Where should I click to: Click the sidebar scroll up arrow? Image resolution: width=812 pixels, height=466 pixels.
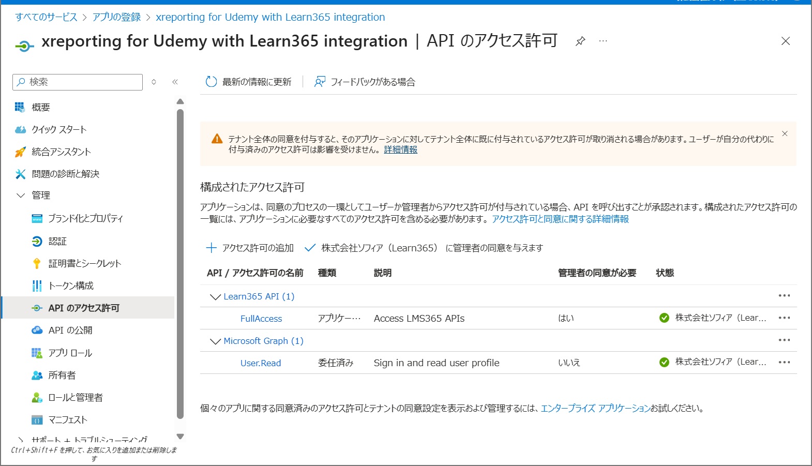click(x=180, y=101)
